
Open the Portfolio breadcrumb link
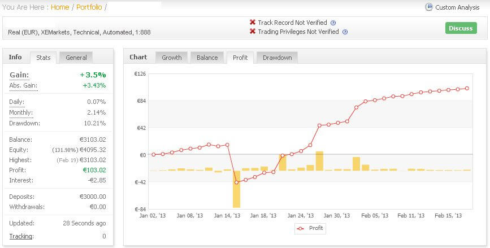[89, 7]
